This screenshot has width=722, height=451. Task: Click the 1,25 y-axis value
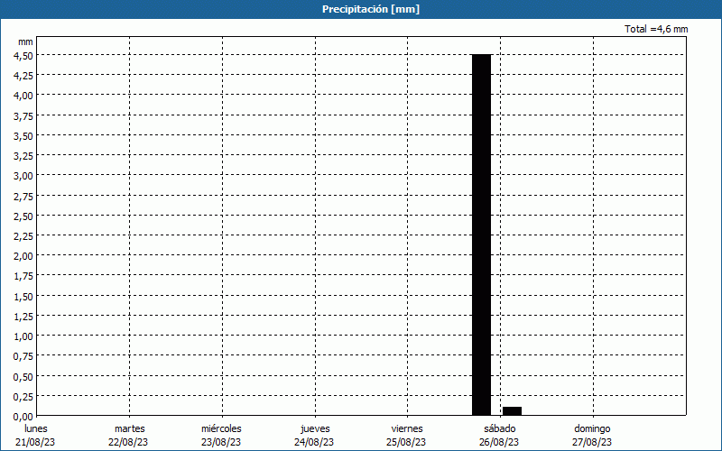[23, 317]
